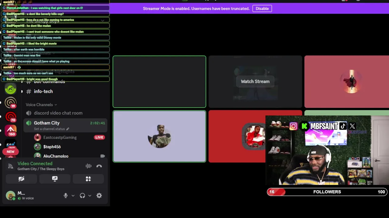Open server with 19 notifications
The image size is (389, 218).
coord(11,103)
